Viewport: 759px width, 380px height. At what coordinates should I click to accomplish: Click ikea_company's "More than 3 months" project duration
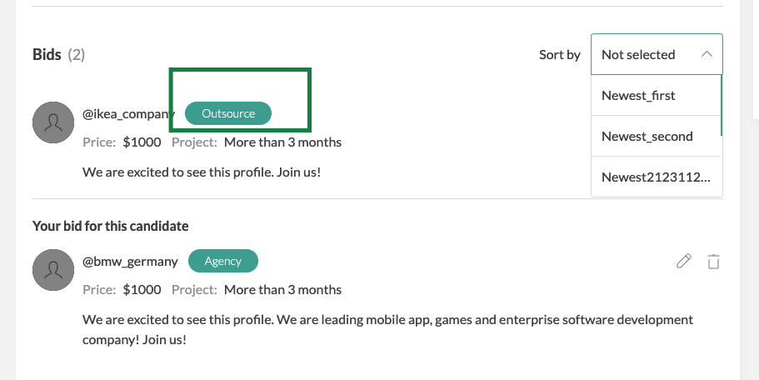[282, 142]
